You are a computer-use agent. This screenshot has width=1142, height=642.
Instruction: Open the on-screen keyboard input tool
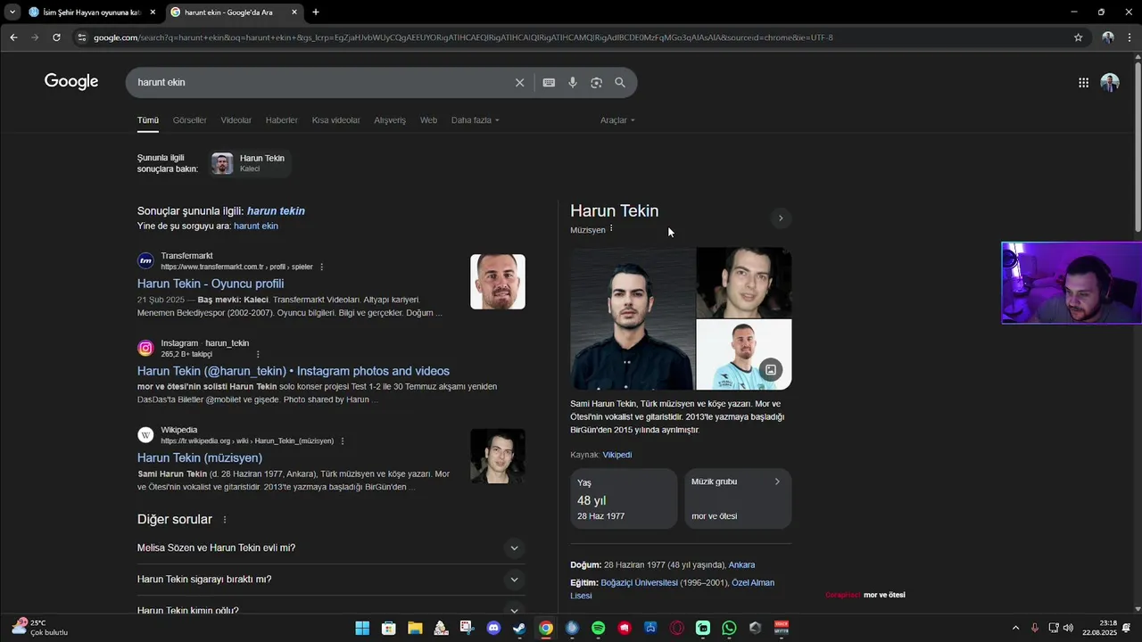pyautogui.click(x=549, y=82)
